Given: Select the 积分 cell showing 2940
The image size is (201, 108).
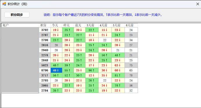Looking at the screenshot, I should click(45, 50).
